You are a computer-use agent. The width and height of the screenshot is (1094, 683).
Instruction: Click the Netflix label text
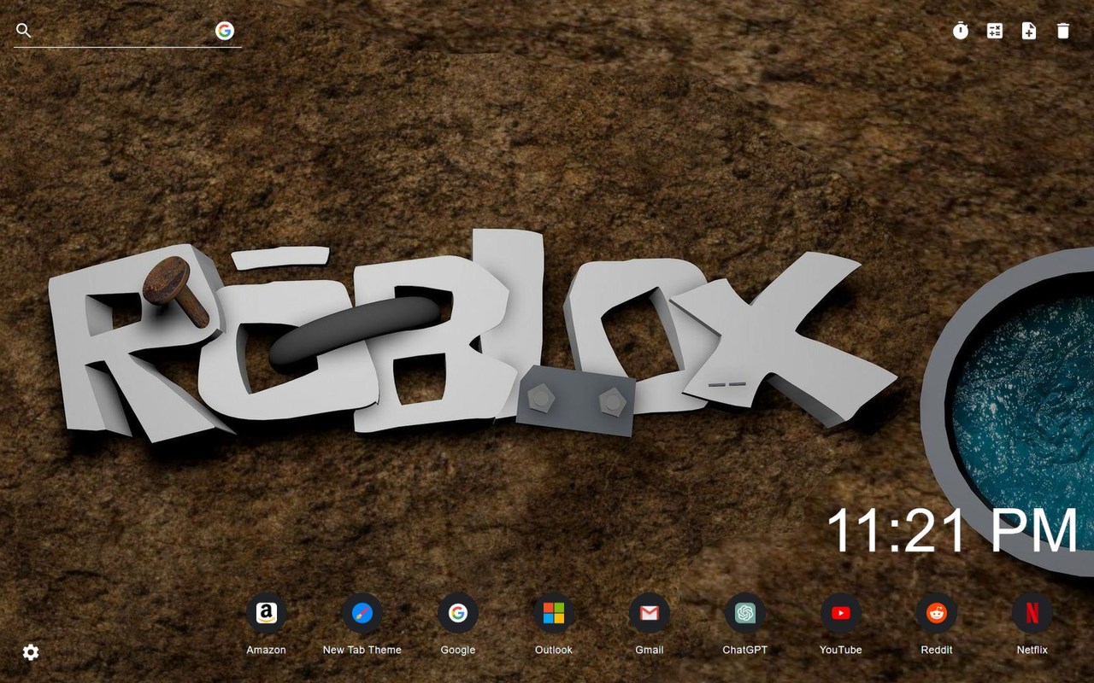point(1032,650)
